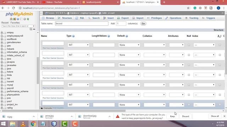This screenshot has height=127, width=227.
Task: Enable A_I checkbox in second row
Action: (220, 55)
